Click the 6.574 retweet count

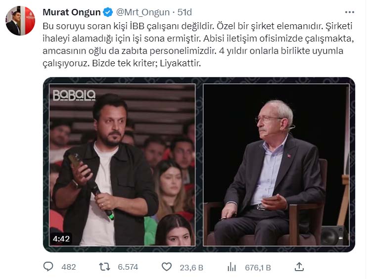tap(128, 267)
